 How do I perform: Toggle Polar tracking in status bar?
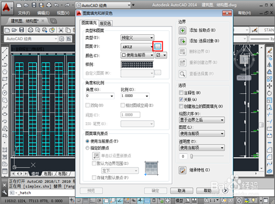tap(100, 200)
